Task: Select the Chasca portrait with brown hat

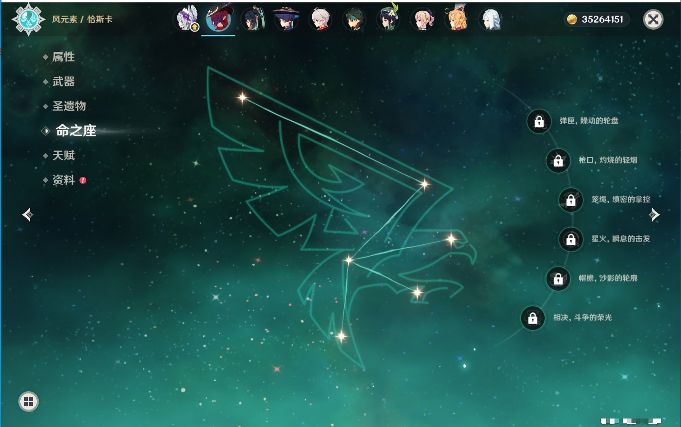Action: tap(218, 18)
